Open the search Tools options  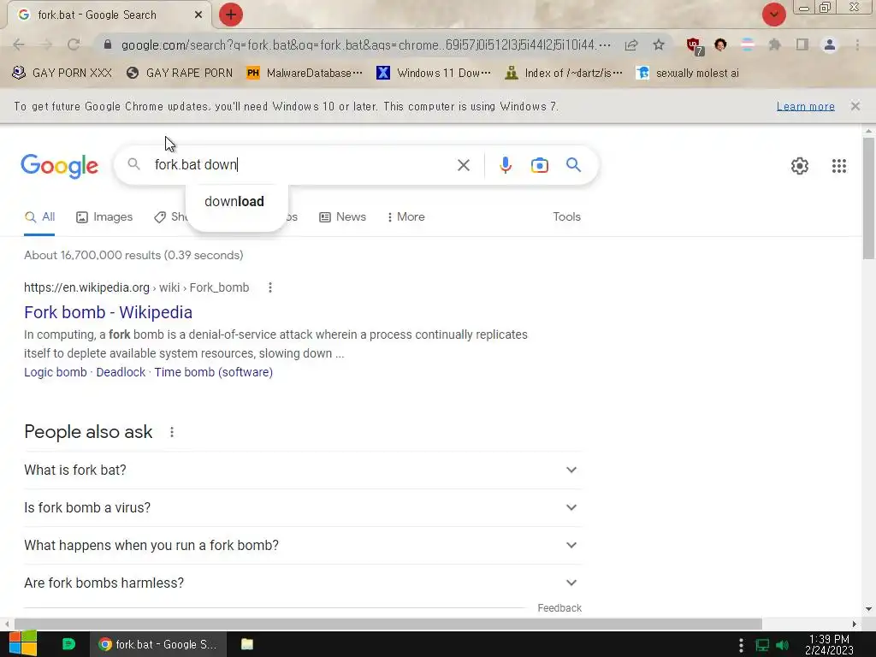pos(566,216)
